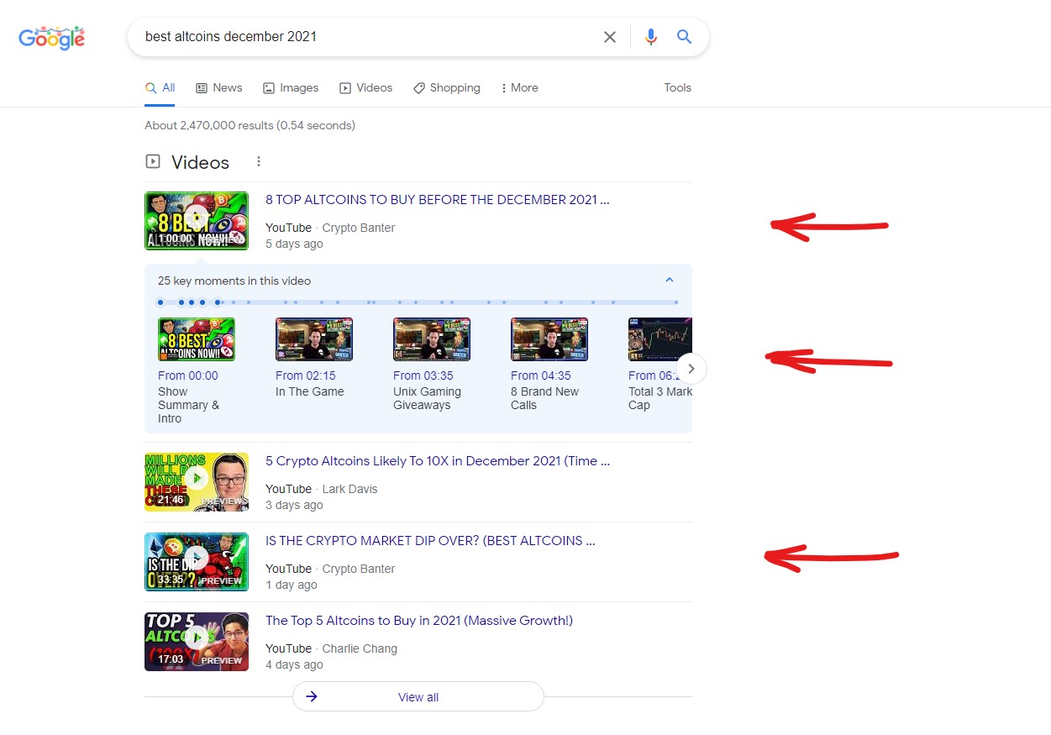Screen dimensions: 1051x735
Task: Click the View all videos button
Action: pyautogui.click(x=418, y=697)
